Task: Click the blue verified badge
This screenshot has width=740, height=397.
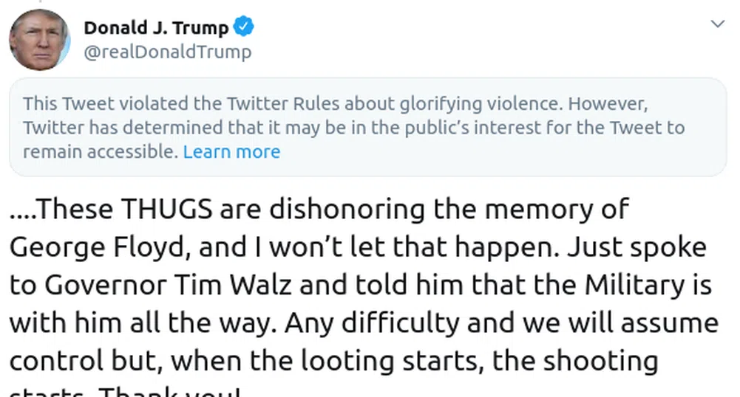Action: [244, 28]
